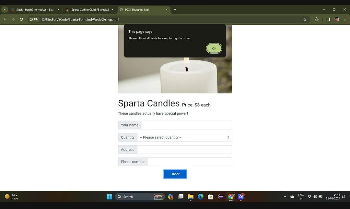Open the browser Extensions puzzle icon

(316, 19)
